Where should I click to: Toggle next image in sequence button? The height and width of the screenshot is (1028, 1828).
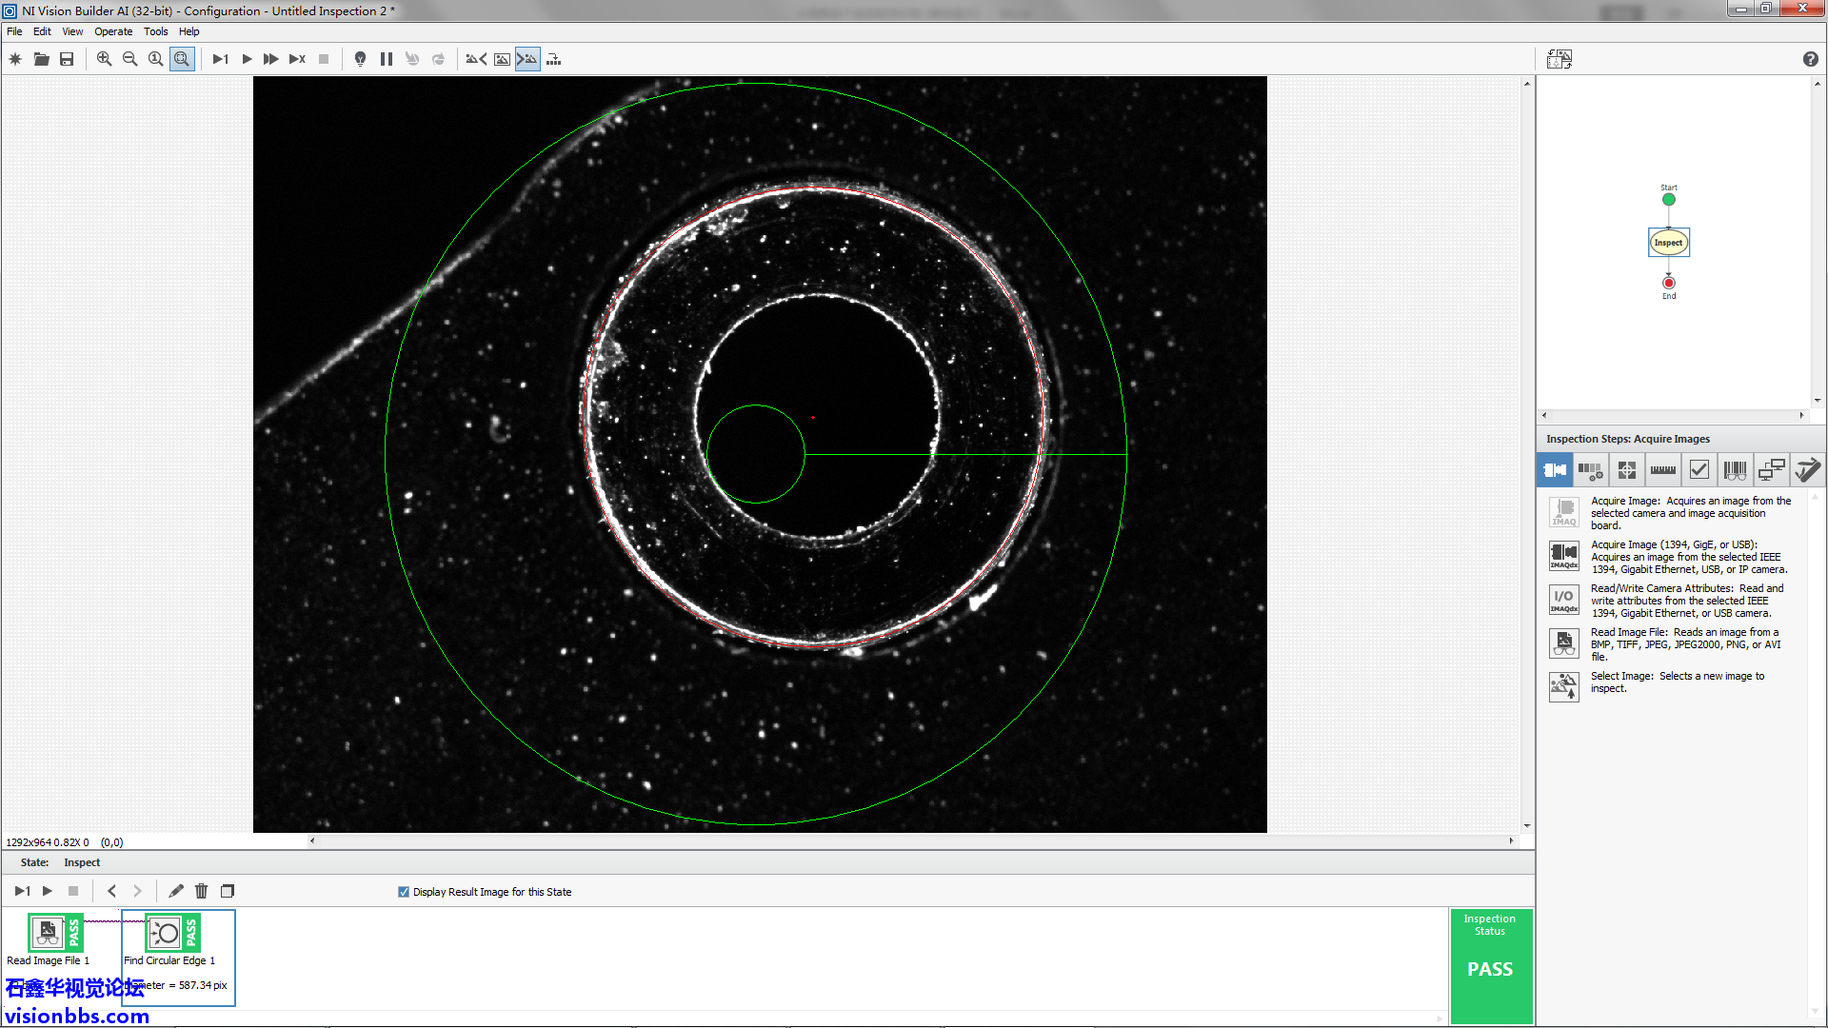click(527, 59)
